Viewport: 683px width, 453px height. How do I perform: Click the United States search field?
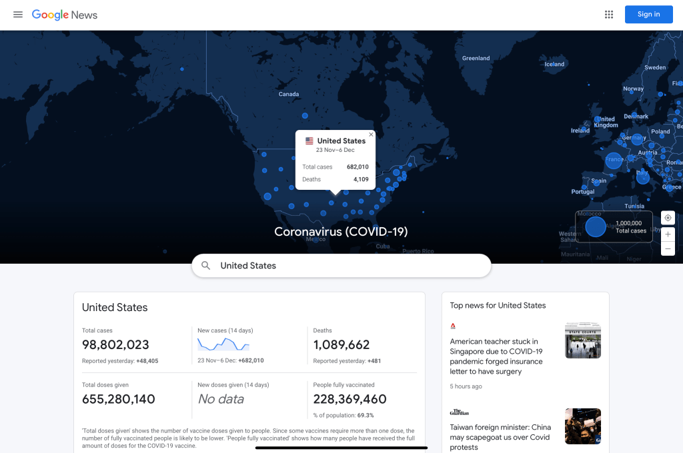(347, 266)
